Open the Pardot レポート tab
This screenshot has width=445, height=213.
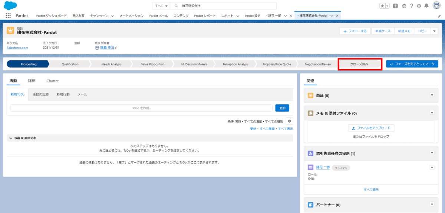[205, 16]
